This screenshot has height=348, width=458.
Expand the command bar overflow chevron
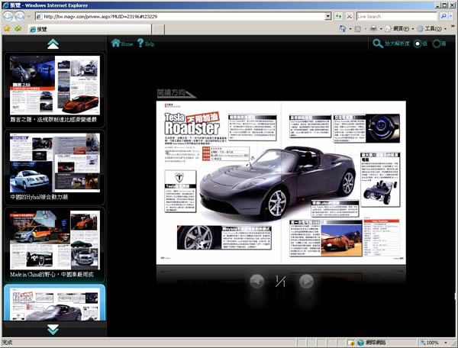point(453,27)
